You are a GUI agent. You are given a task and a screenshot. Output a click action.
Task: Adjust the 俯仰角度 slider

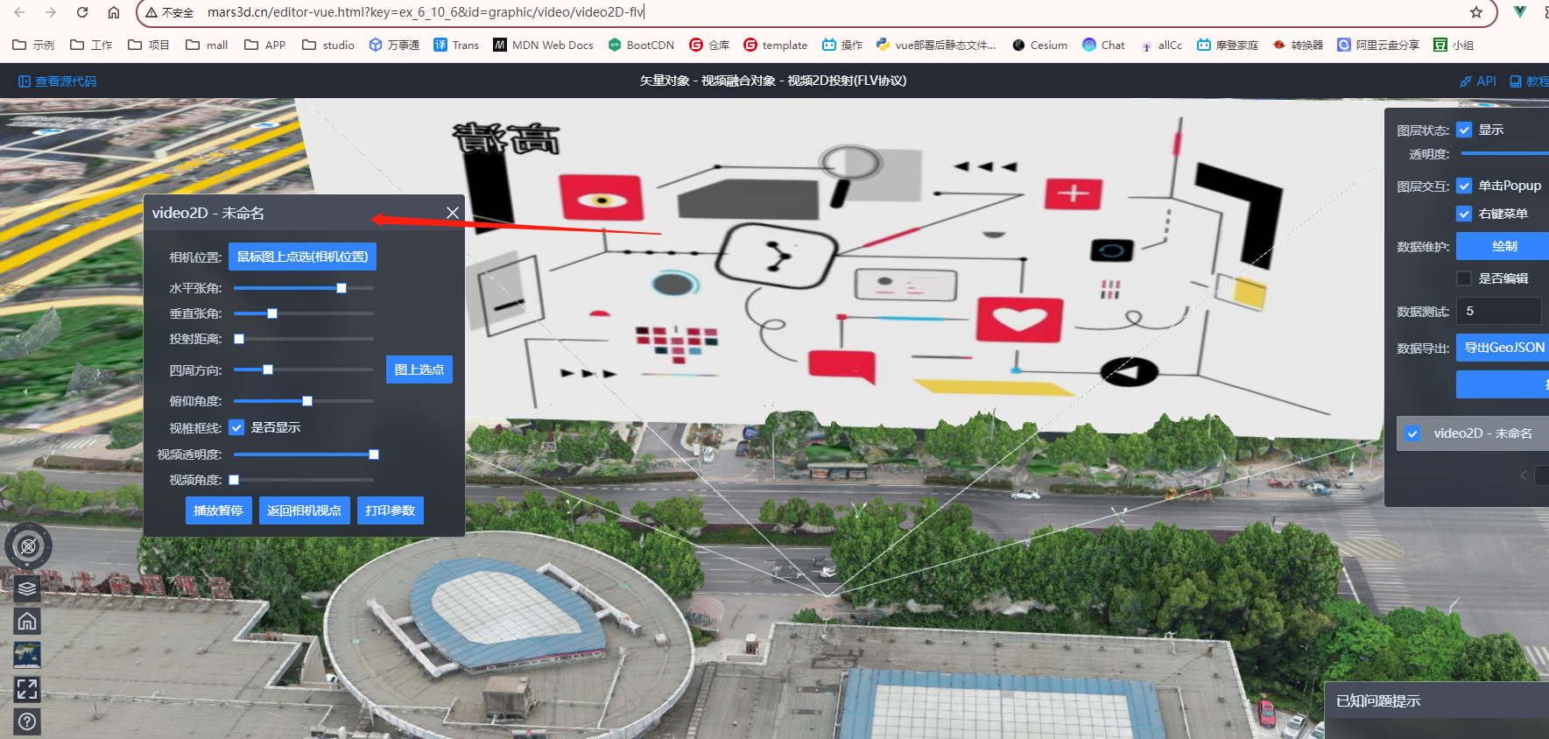pos(304,401)
